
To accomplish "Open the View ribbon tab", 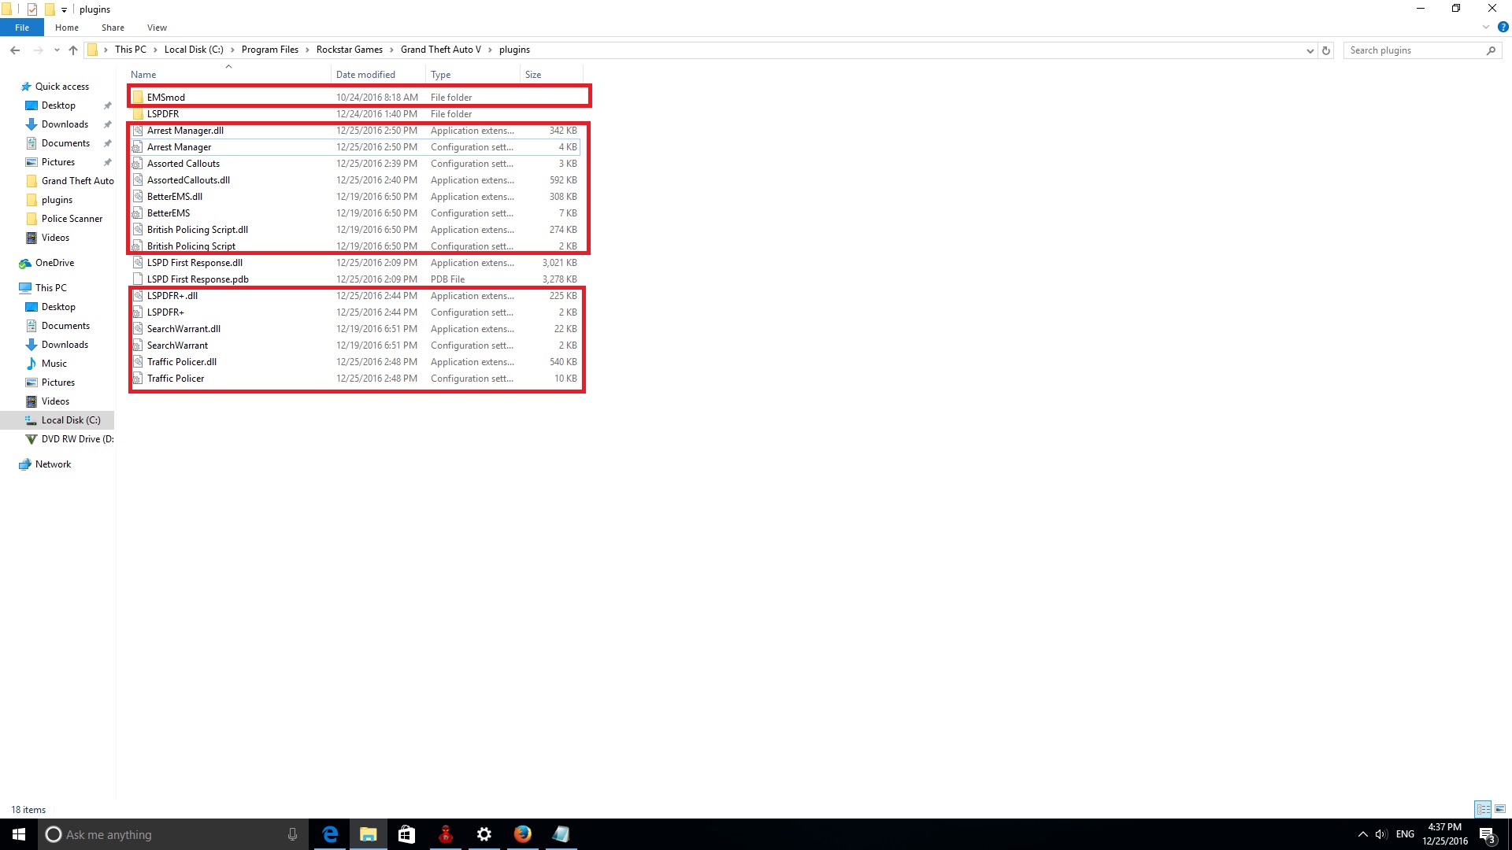I will click(x=157, y=28).
